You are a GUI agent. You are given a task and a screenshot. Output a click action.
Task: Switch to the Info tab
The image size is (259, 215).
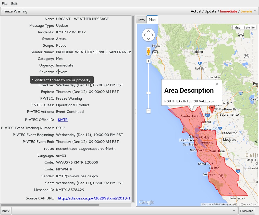(x=141, y=20)
